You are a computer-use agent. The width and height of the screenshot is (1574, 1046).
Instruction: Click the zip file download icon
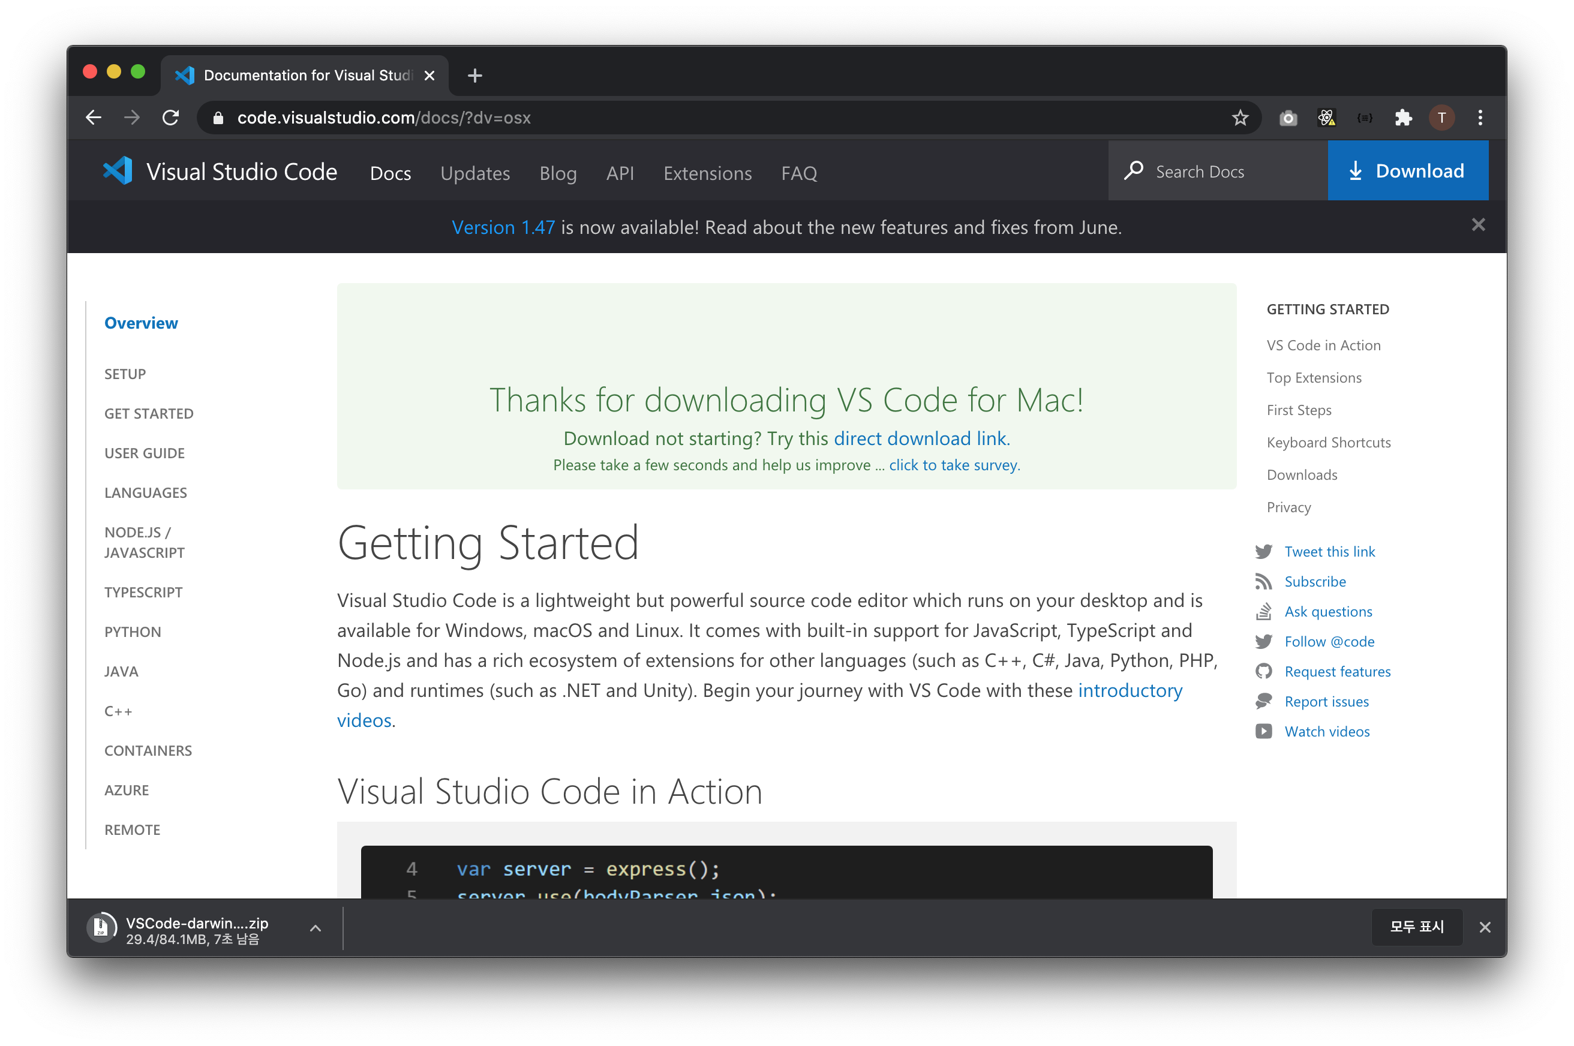(101, 927)
